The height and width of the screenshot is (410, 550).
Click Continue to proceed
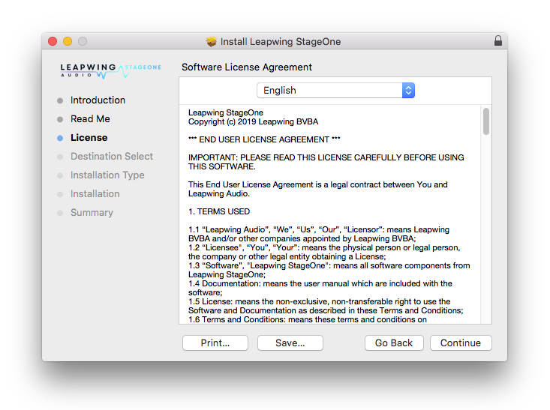pos(461,343)
